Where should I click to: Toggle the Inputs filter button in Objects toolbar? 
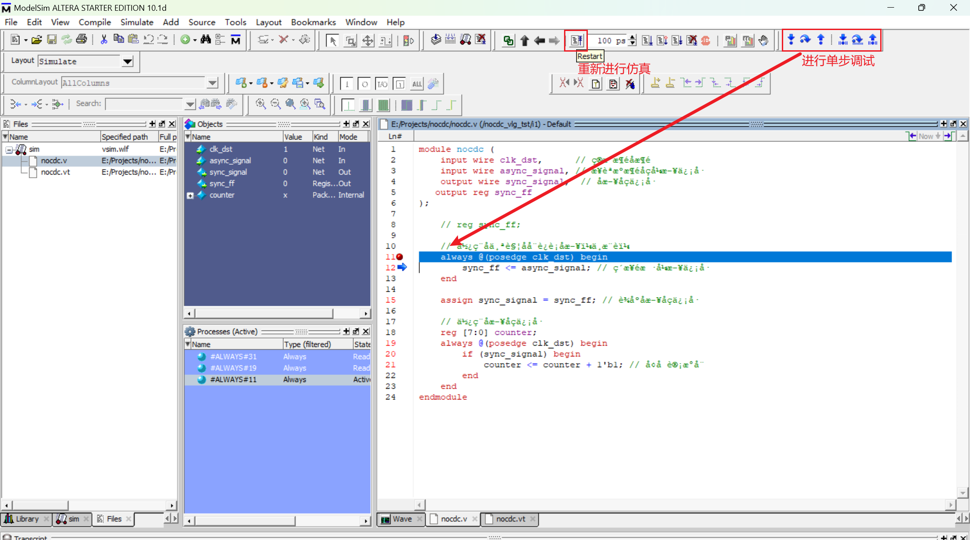[x=347, y=83]
